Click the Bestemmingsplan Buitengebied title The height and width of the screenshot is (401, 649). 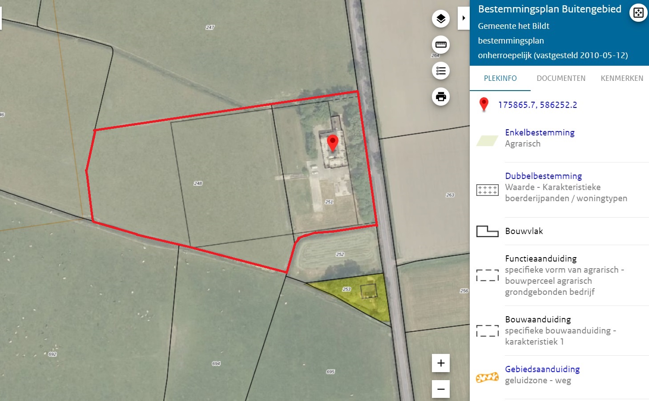(550, 9)
